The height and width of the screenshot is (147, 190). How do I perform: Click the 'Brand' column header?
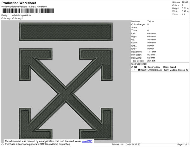point(173,67)
